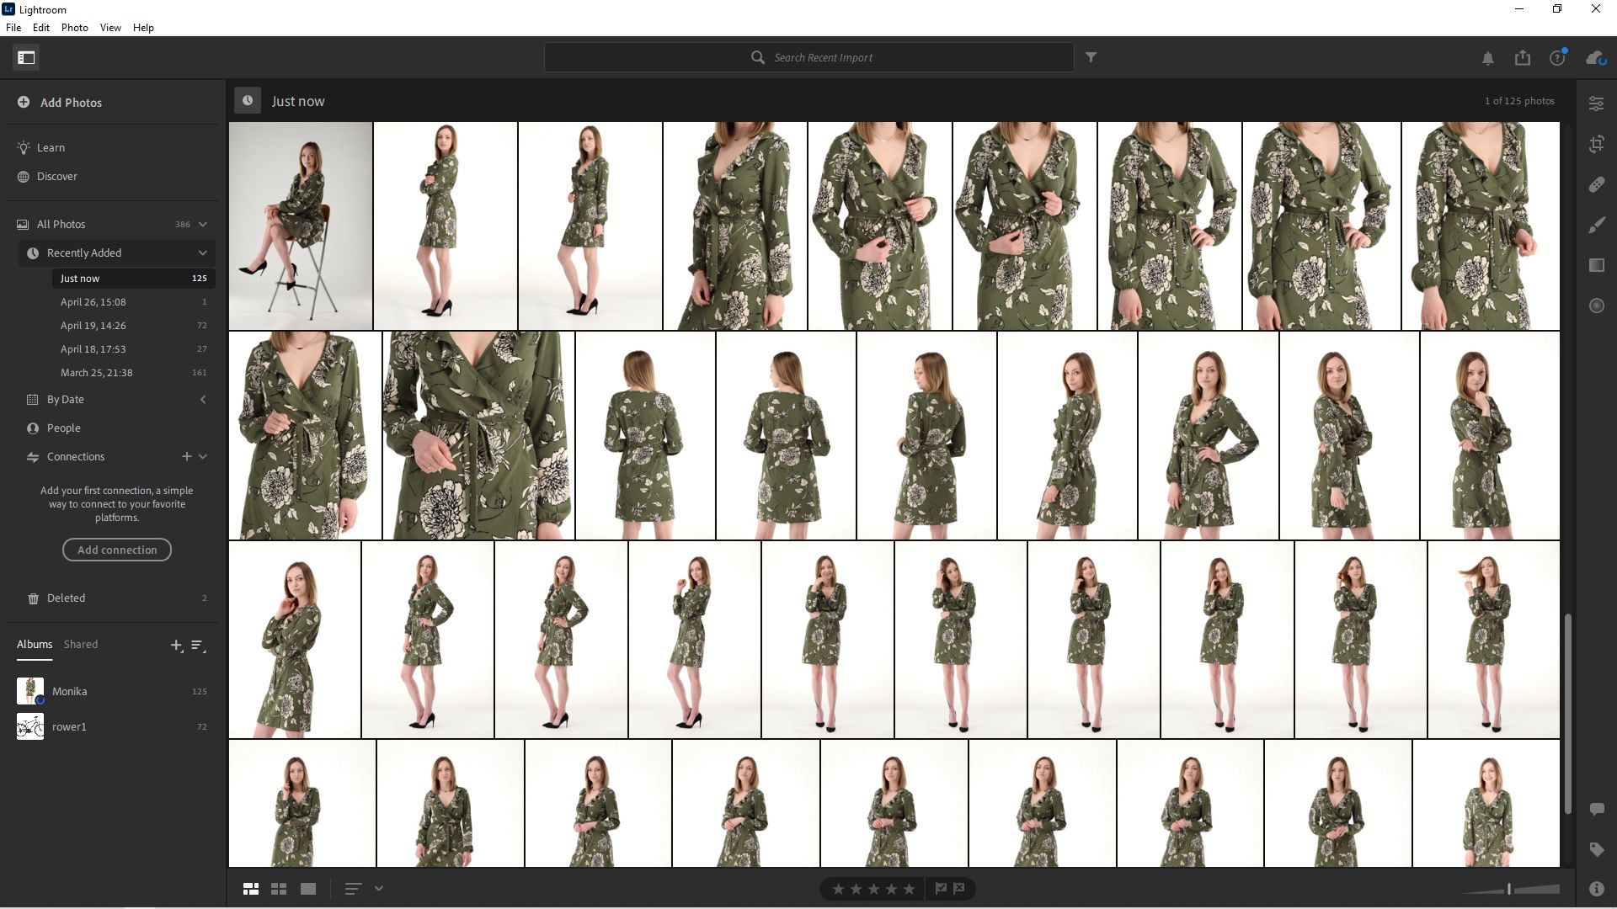The height and width of the screenshot is (909, 1617).
Task: Open the sort options dropdown near grid icons
Action: click(377, 888)
